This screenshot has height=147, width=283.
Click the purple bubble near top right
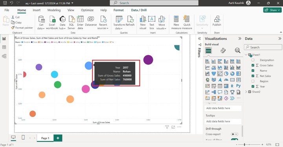148,60
